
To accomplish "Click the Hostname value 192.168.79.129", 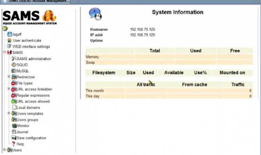I will pyautogui.click(x=143, y=29).
